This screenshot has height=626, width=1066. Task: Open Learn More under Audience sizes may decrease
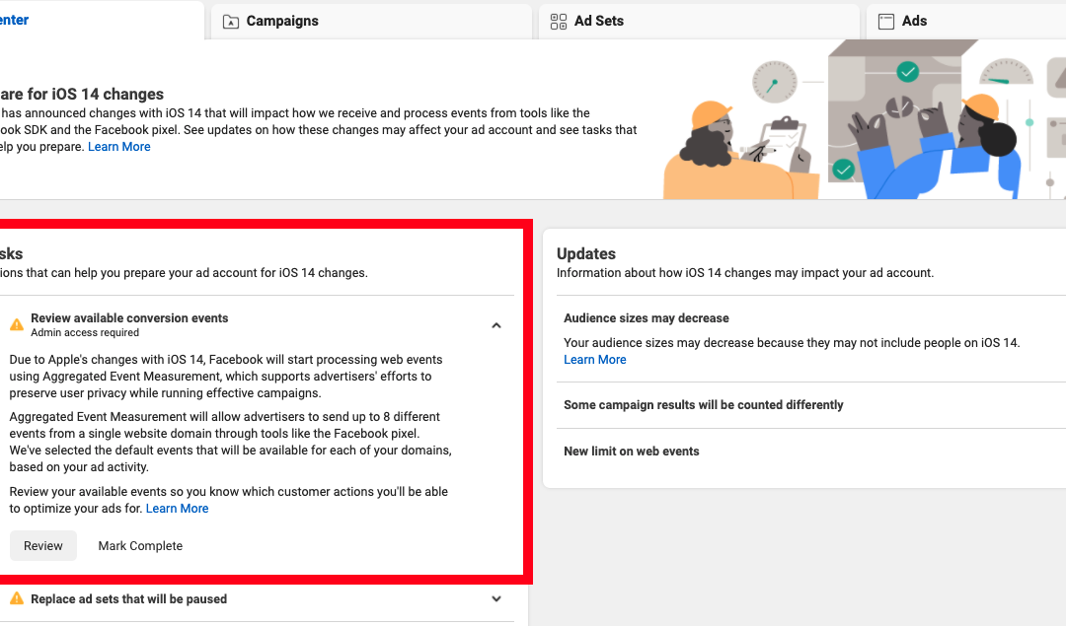(595, 360)
